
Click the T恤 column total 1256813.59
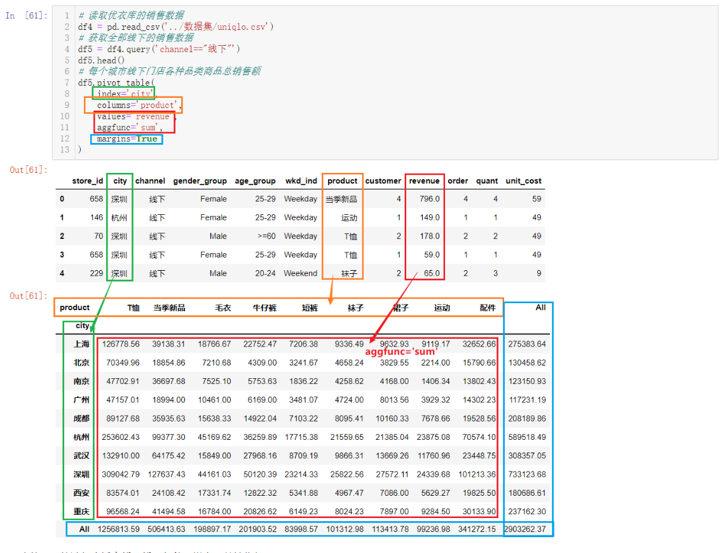click(x=118, y=529)
